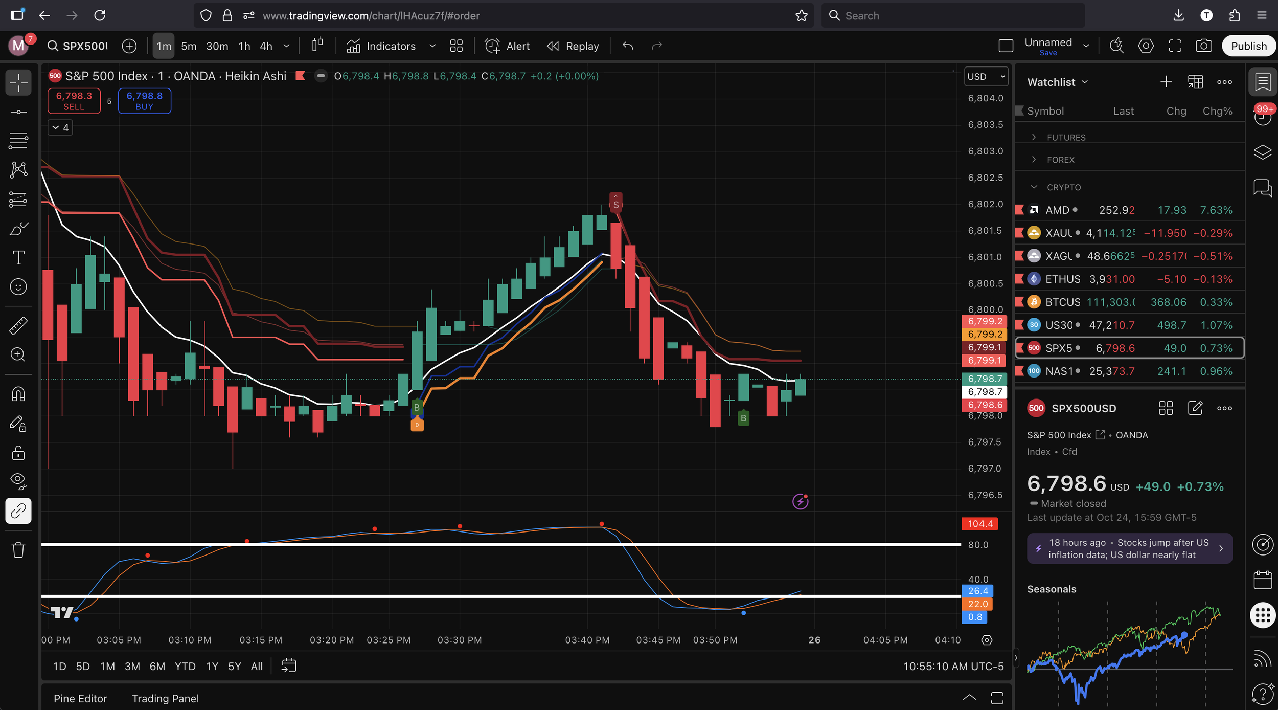Select the Brush drawing tool

tap(18, 228)
